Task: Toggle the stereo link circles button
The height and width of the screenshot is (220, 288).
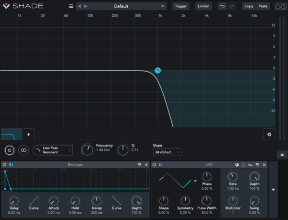Action: tap(24, 150)
